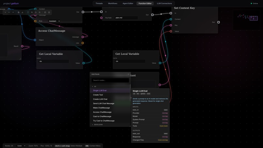Screen dimensions: 263x148
Task: Choose Single LLM Eval from node list
Action: (x=110, y=90)
